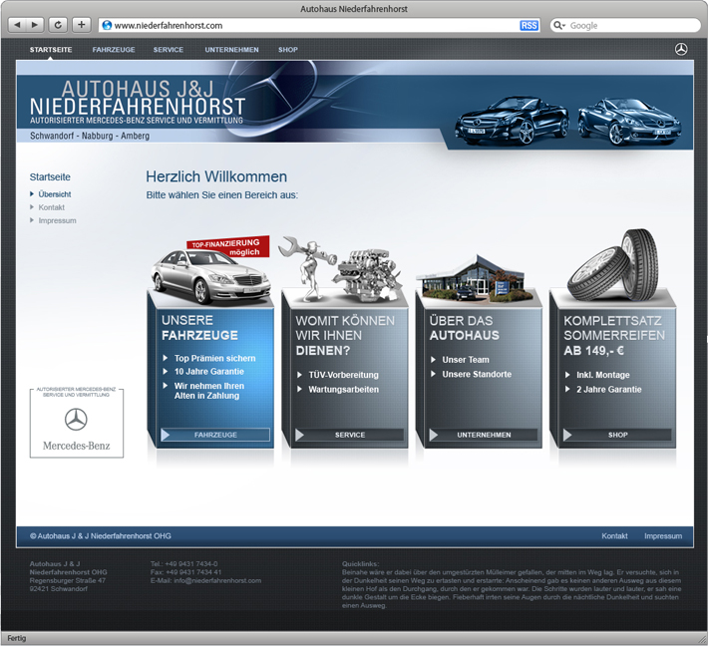Click the copyright Autohaus J & J Niederfahrenhorst OHG text
The height and width of the screenshot is (646, 708).
pyautogui.click(x=101, y=536)
